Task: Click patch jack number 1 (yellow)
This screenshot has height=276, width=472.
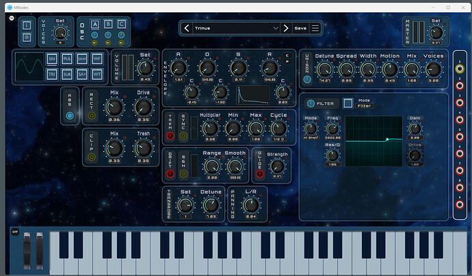Action: (x=460, y=69)
